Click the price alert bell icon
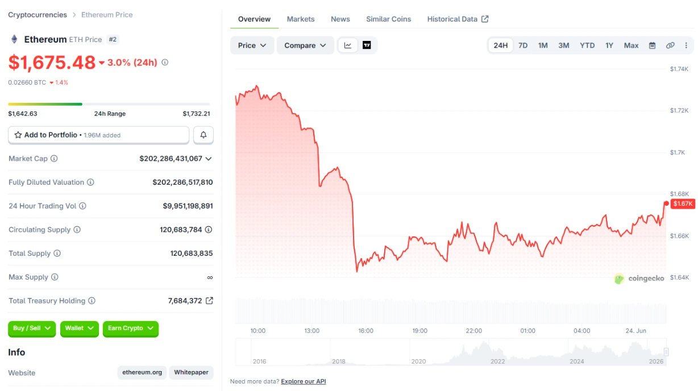This screenshot has width=698, height=391. [203, 135]
